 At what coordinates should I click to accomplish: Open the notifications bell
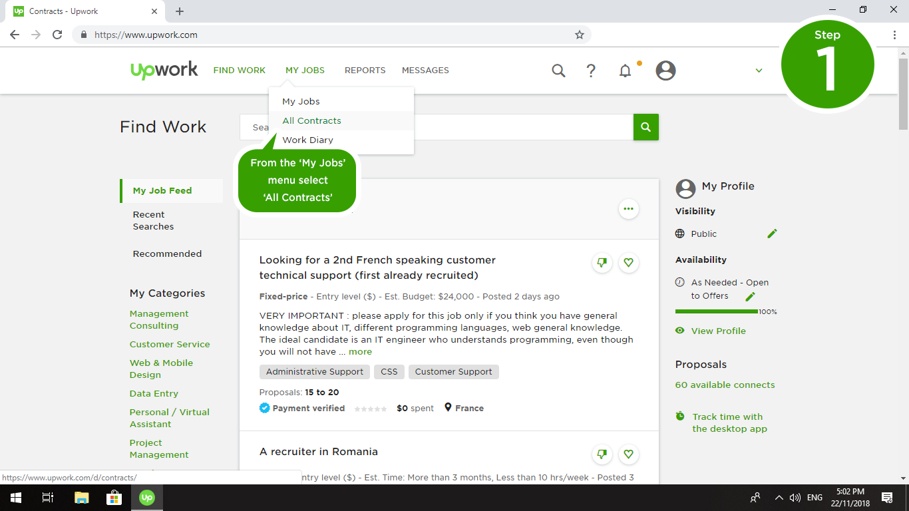pos(625,70)
